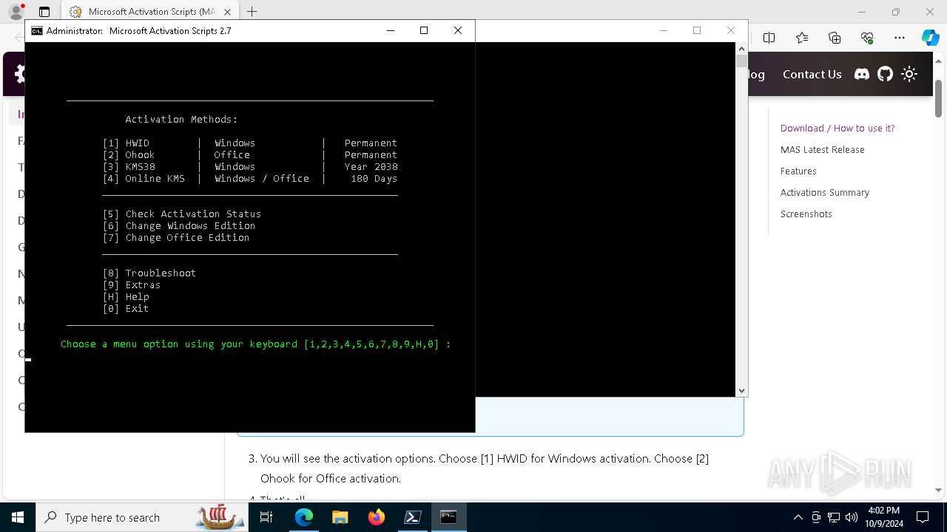947x532 pixels.
Task: Jump to Activations Summary section
Action: coord(824,192)
